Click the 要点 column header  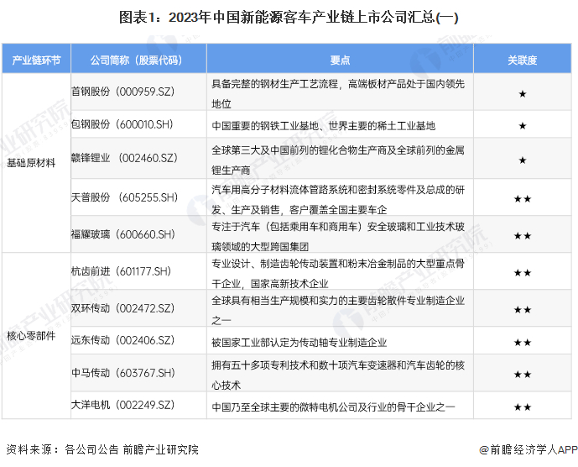pyautogui.click(x=340, y=60)
